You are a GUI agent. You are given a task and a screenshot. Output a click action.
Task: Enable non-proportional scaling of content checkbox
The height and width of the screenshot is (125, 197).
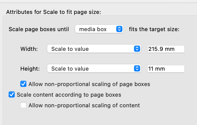coord(23,105)
